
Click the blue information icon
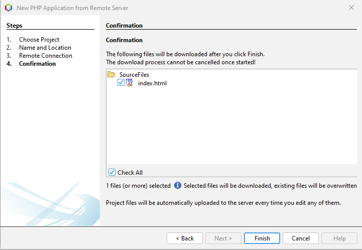click(178, 186)
